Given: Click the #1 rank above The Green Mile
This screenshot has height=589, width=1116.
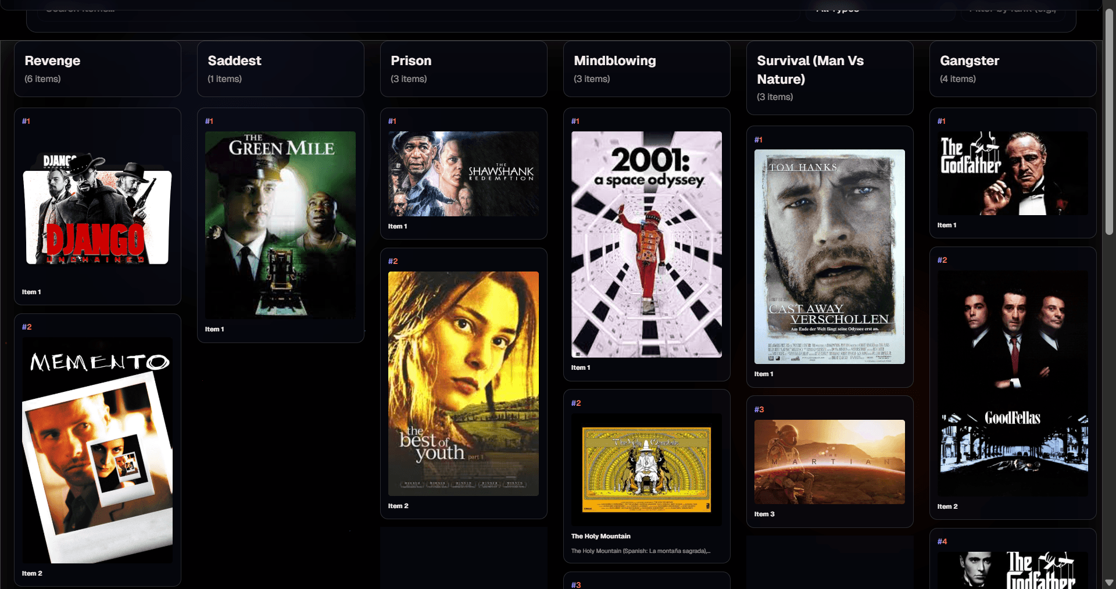Looking at the screenshot, I should (209, 121).
